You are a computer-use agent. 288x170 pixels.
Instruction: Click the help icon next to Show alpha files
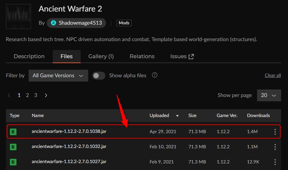click(x=155, y=75)
